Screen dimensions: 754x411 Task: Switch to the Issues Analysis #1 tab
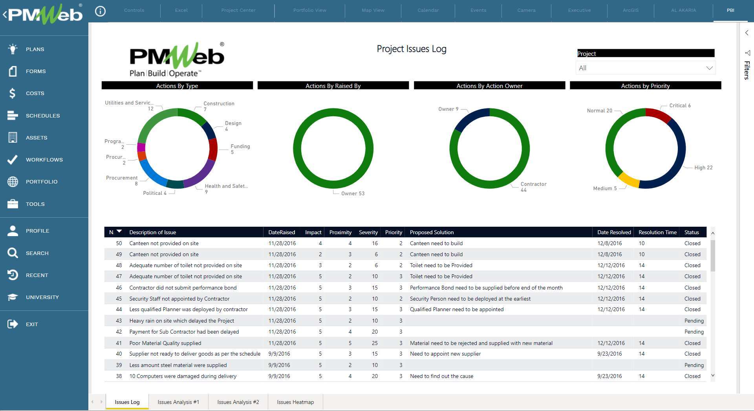(178, 402)
